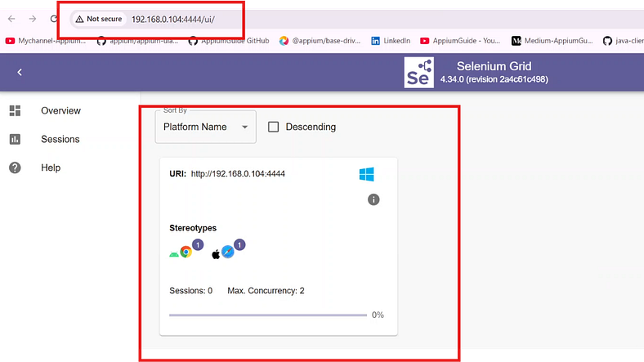The width and height of the screenshot is (644, 362).
Task: Open the Sort By Platform Name dropdown
Action: [205, 127]
